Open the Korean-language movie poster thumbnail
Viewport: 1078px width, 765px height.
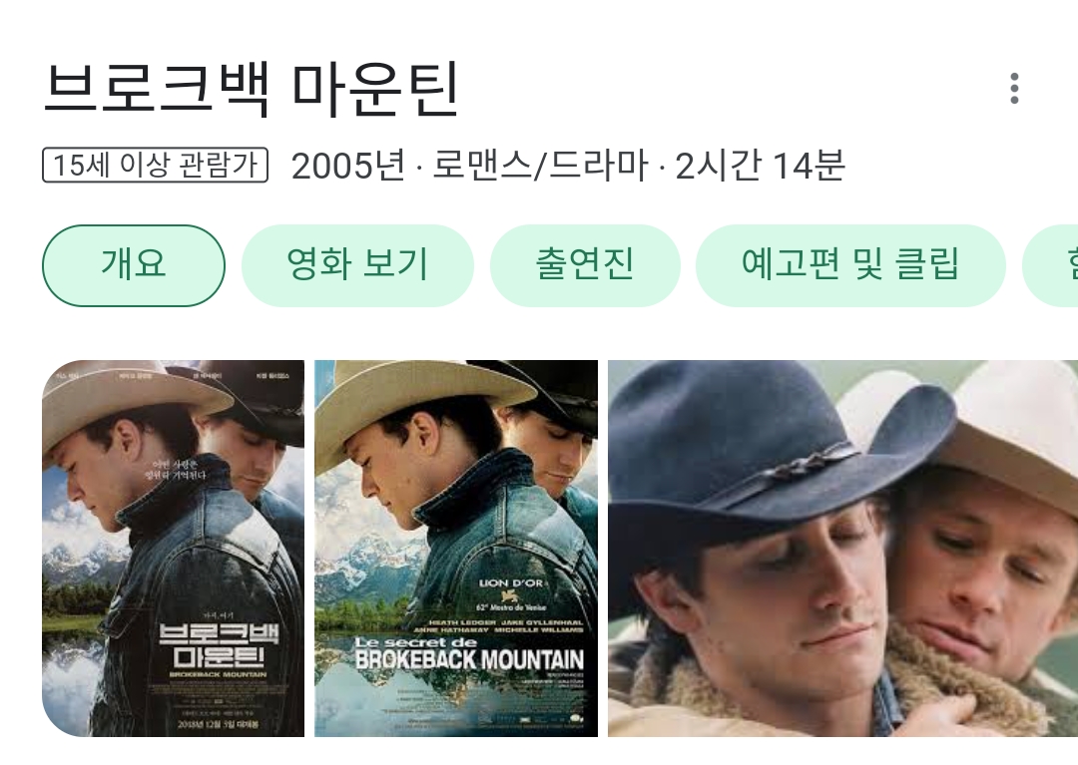(x=174, y=548)
